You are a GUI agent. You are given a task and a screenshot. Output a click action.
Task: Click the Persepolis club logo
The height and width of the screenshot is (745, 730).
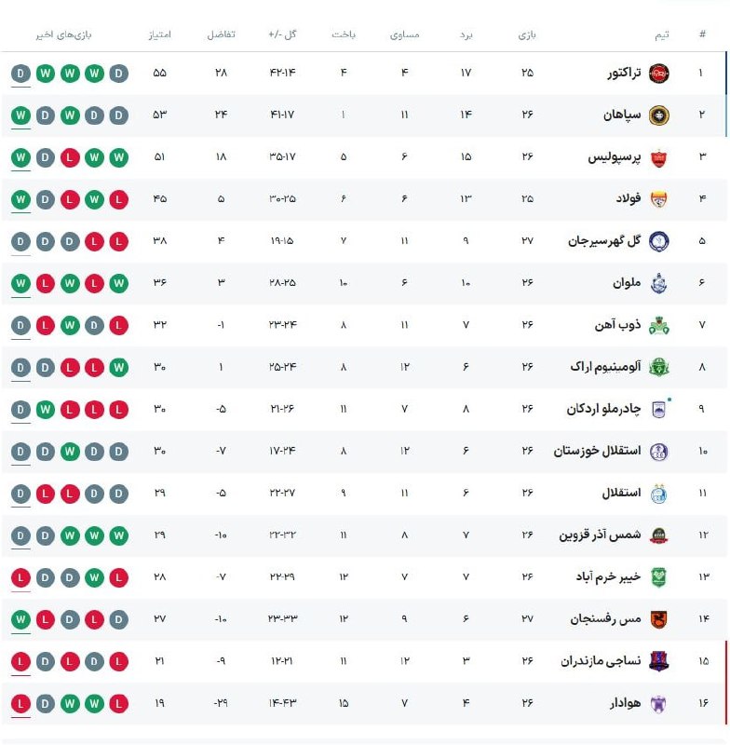click(658, 156)
